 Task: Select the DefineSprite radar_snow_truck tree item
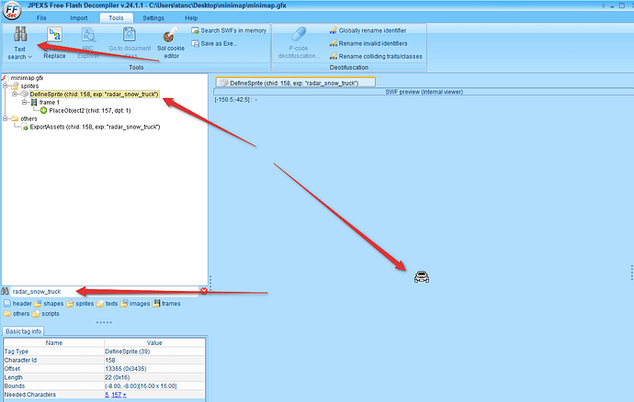[x=95, y=95]
